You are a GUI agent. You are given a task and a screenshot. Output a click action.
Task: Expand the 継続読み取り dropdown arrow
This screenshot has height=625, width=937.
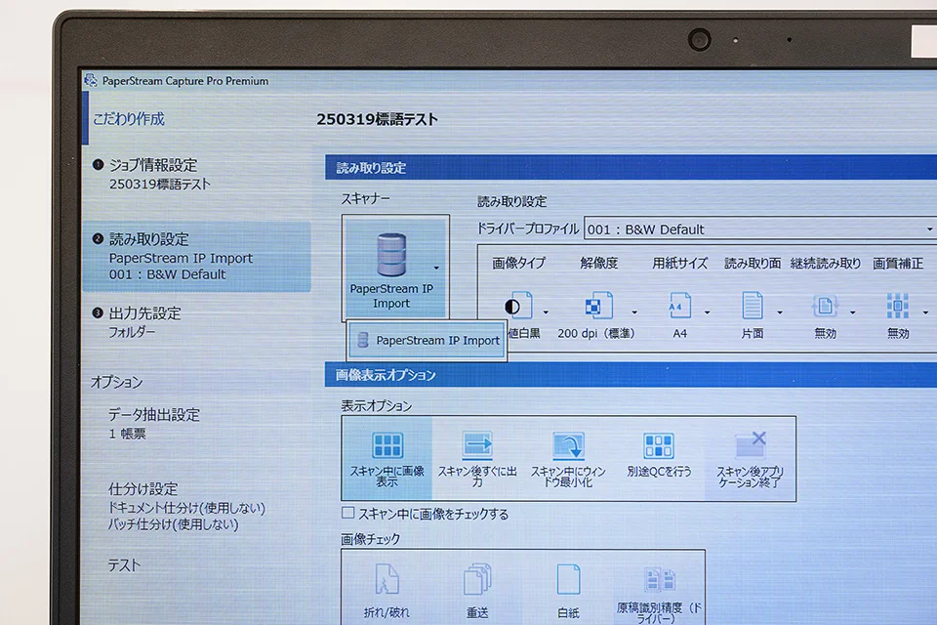[x=852, y=312]
